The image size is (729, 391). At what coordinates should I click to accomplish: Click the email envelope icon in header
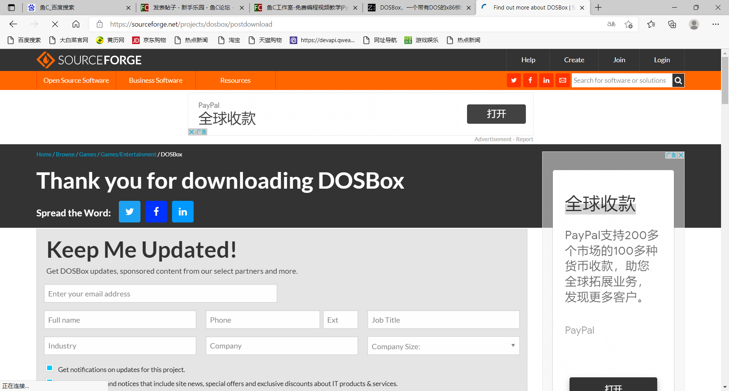[563, 80]
